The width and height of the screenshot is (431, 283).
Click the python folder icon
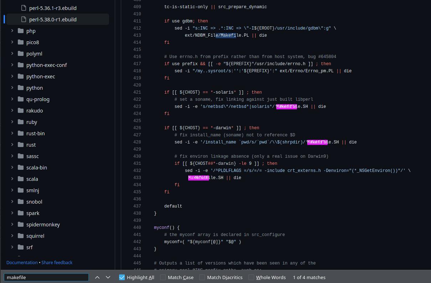point(21,88)
